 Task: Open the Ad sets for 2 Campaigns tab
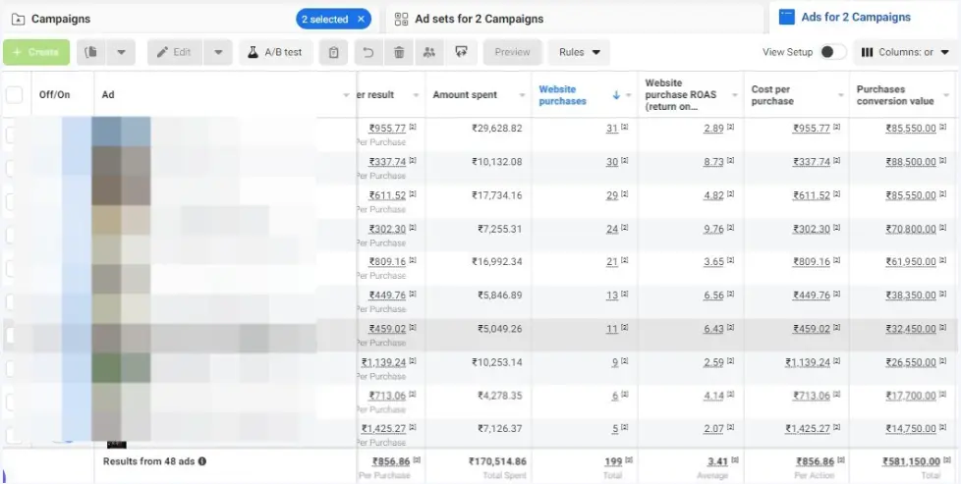pyautogui.click(x=479, y=19)
